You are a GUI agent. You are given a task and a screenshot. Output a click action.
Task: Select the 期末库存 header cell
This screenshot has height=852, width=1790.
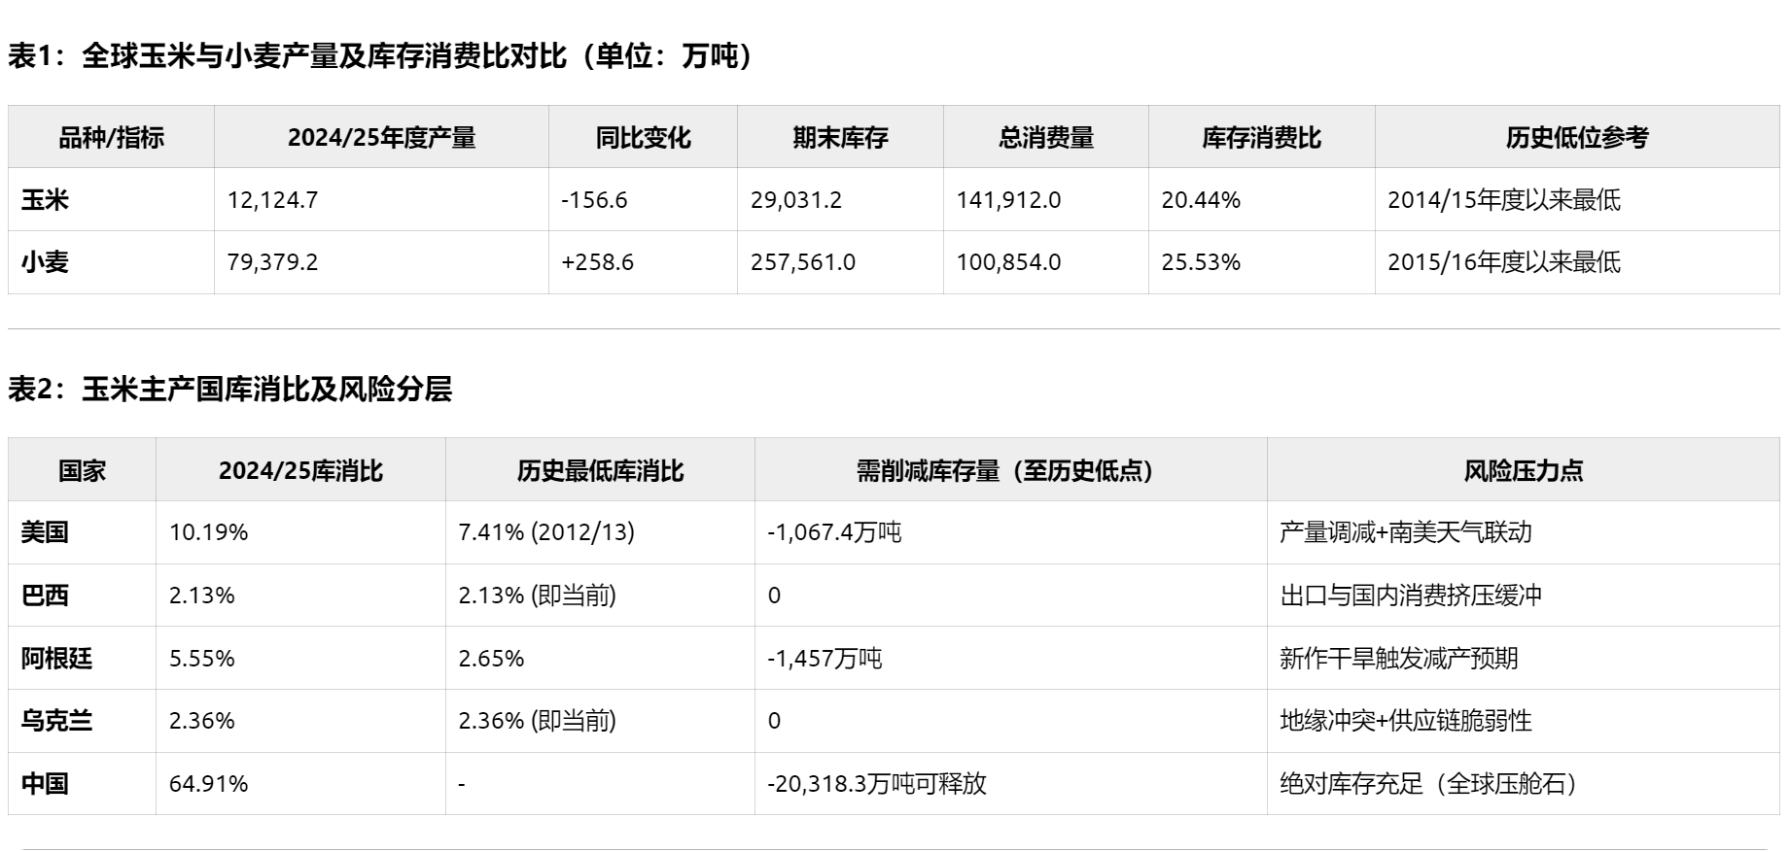(x=840, y=138)
